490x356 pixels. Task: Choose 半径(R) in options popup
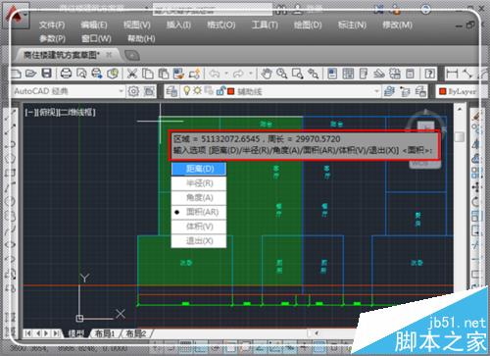coord(199,183)
